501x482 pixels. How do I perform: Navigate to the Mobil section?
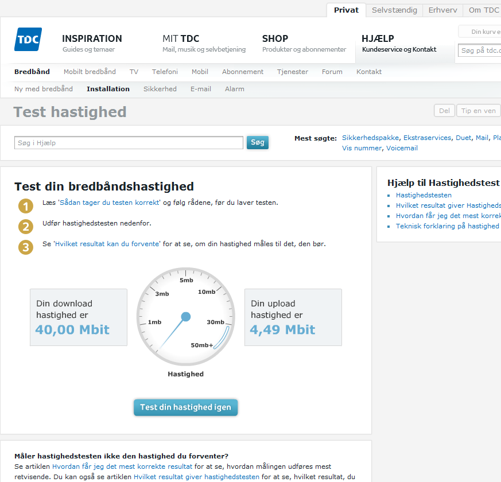point(200,72)
